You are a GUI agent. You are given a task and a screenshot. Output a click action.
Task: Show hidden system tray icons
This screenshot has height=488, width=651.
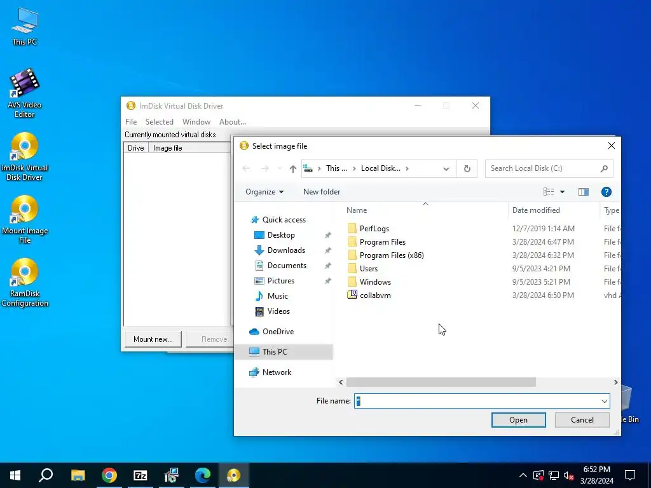tap(523, 475)
